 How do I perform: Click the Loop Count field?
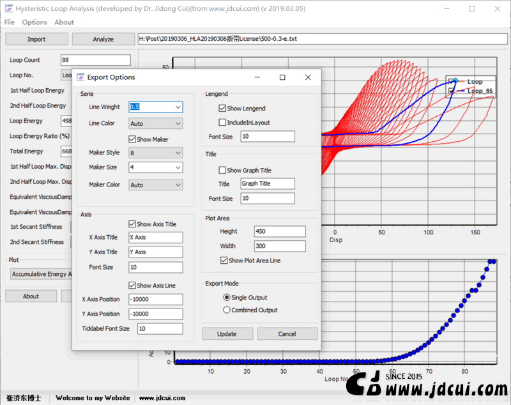[x=96, y=60]
